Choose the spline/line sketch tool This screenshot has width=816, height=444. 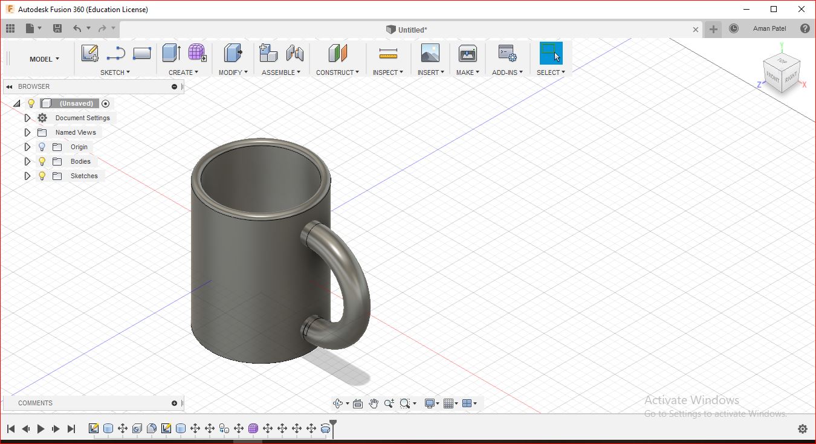point(115,53)
